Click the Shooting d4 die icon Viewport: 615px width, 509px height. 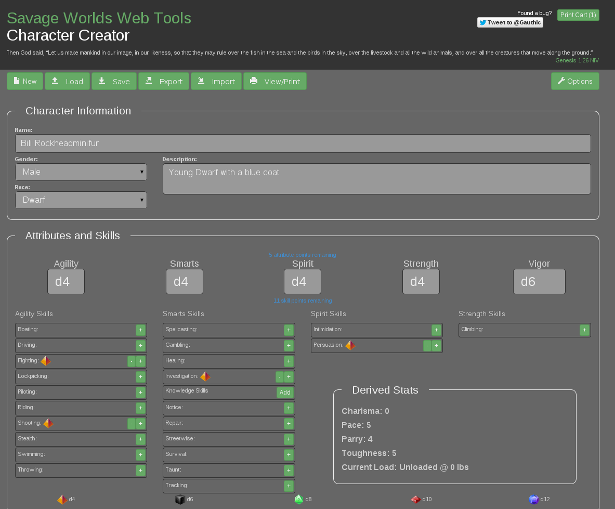click(x=48, y=423)
